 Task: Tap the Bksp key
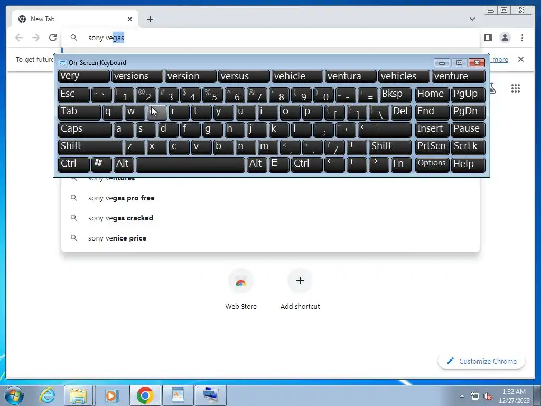(395, 95)
